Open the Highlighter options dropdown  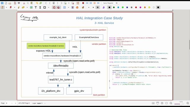click(x=27, y=7)
